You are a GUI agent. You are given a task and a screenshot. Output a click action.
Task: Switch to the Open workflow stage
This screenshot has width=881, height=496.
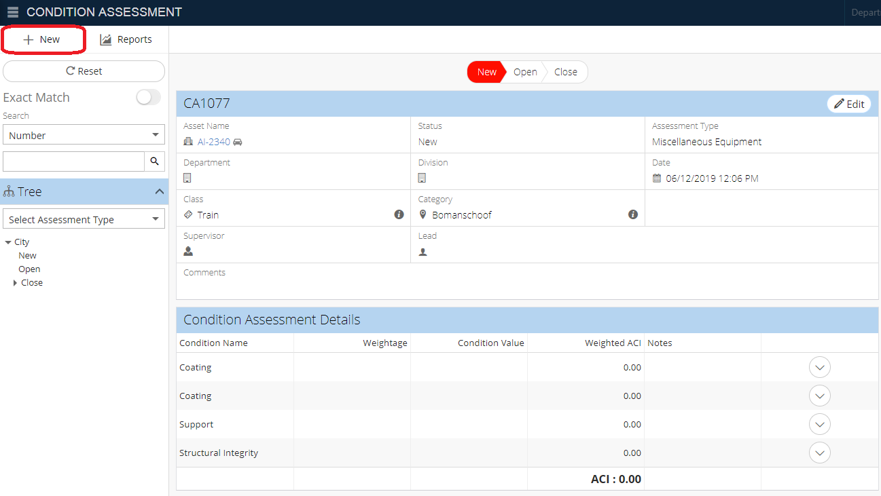[x=525, y=72]
